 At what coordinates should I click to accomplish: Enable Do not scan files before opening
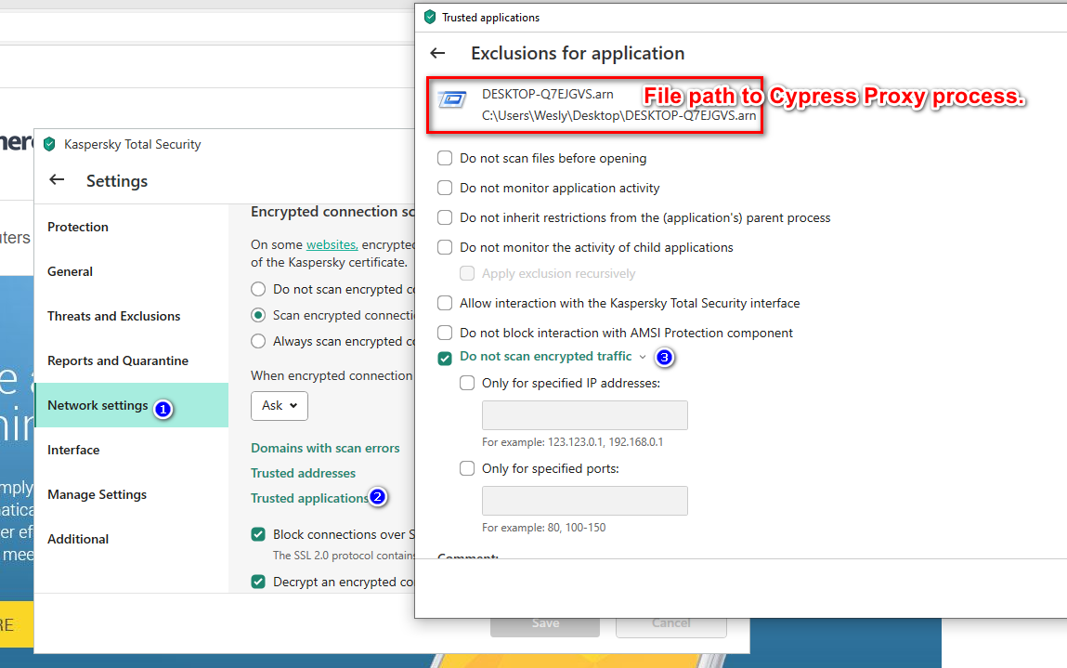point(445,158)
